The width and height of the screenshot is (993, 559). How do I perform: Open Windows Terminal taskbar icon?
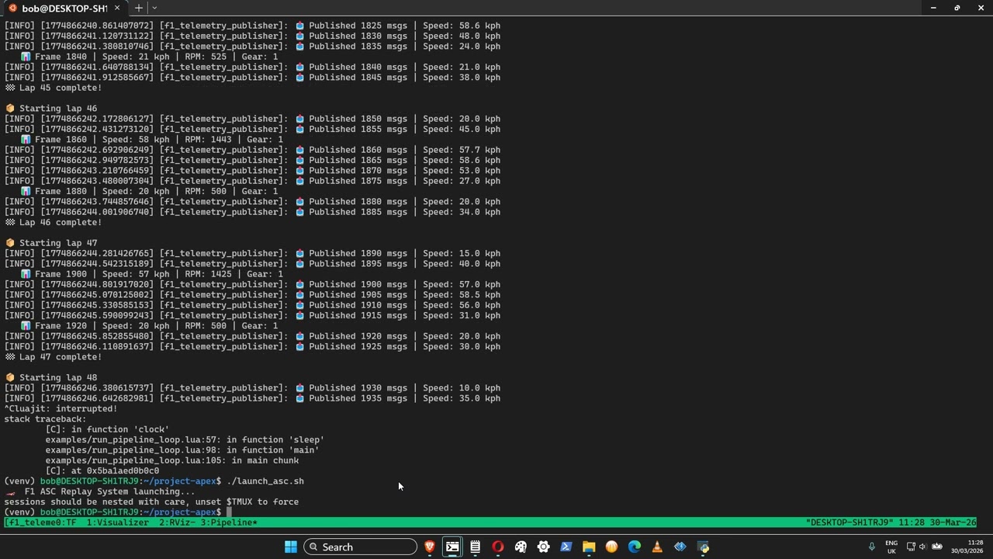point(452,547)
